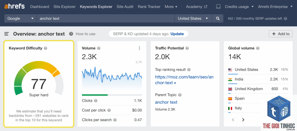
Task: Select Keywords Explorer tab
Action: (96, 7)
